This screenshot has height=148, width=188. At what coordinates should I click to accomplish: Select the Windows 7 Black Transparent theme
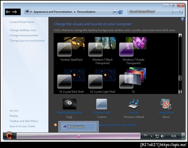(102, 51)
